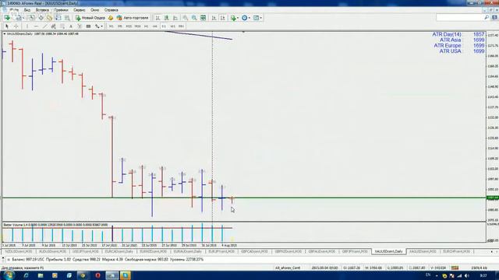Switch timeframe to M30
Screen dimensions: 499x280
tap(137, 26)
